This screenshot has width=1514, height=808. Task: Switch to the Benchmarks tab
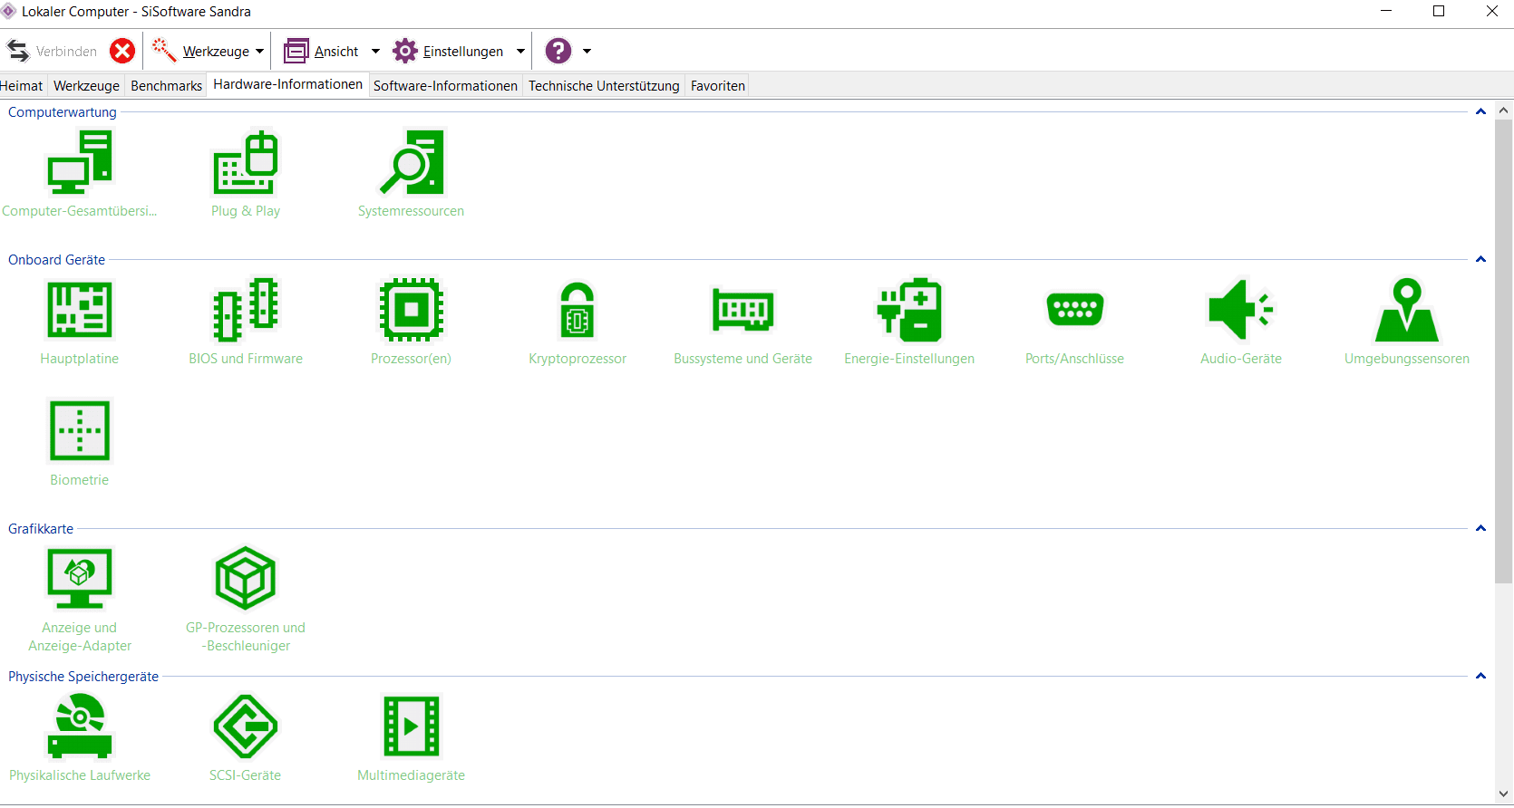click(x=166, y=86)
